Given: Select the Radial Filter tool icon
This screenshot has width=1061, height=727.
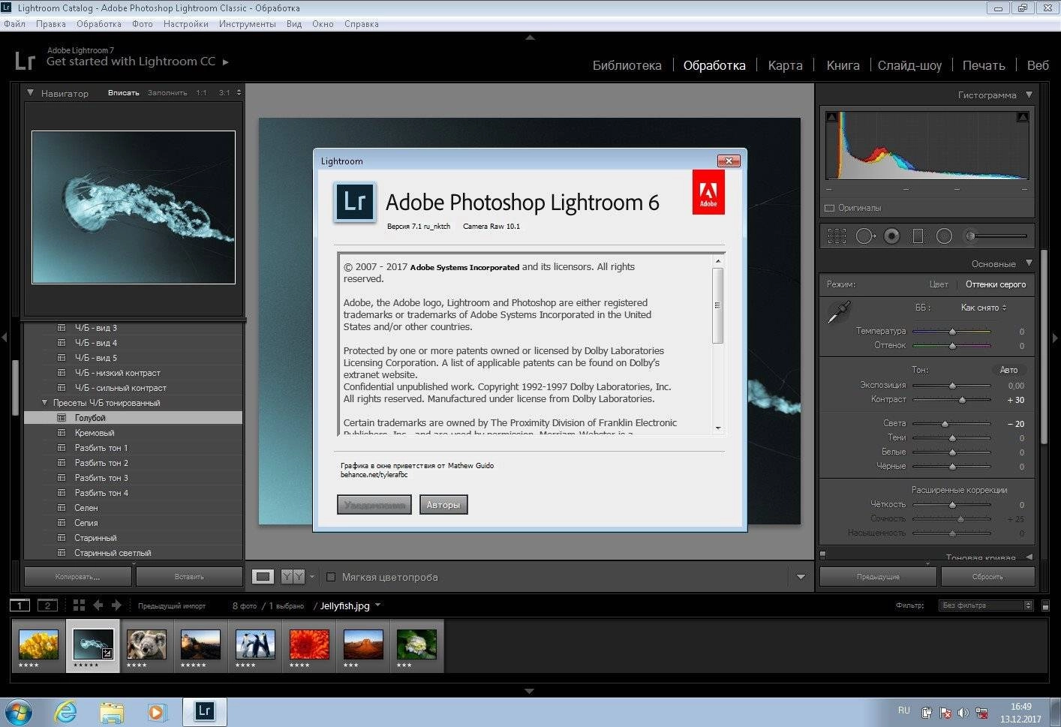Looking at the screenshot, I should (x=944, y=236).
